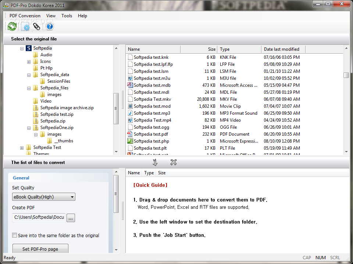353x264 pixels.
Task: Click the General section heading
Action: [21, 178]
